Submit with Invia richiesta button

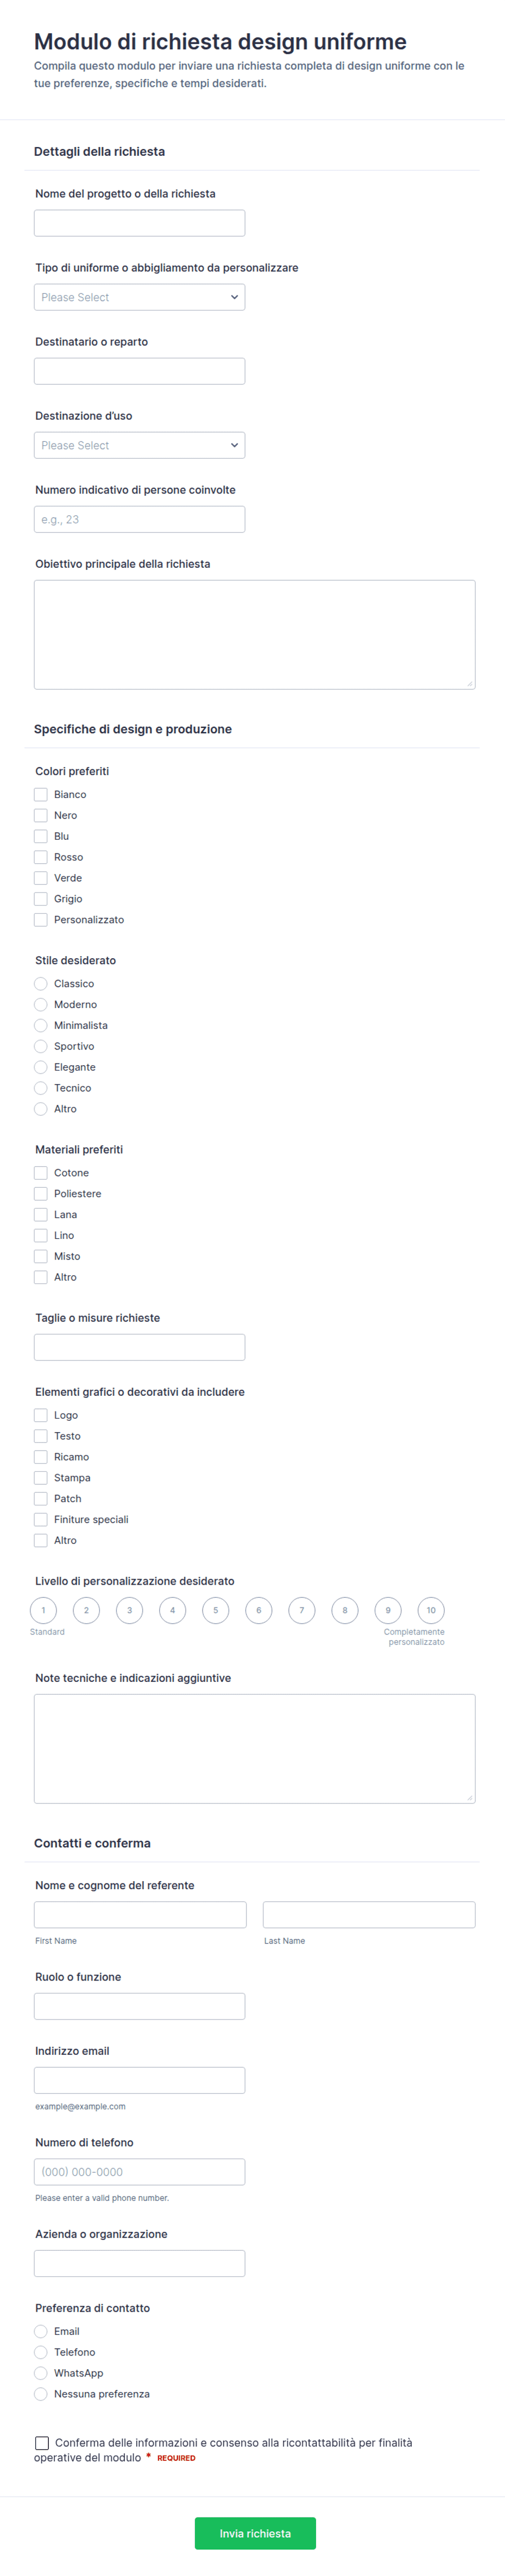click(x=255, y=2533)
